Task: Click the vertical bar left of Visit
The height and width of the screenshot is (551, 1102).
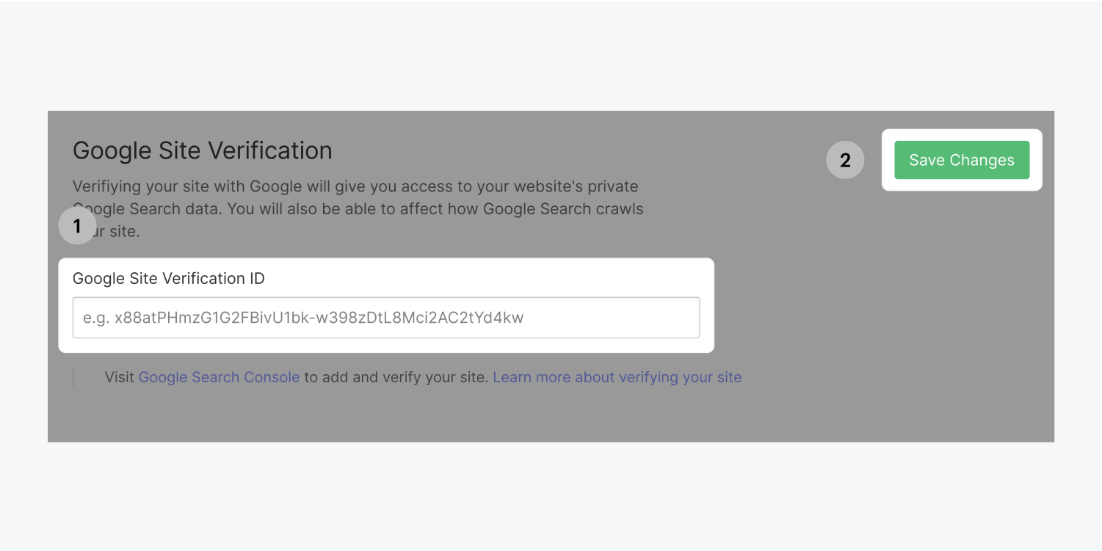Action: pos(73,377)
